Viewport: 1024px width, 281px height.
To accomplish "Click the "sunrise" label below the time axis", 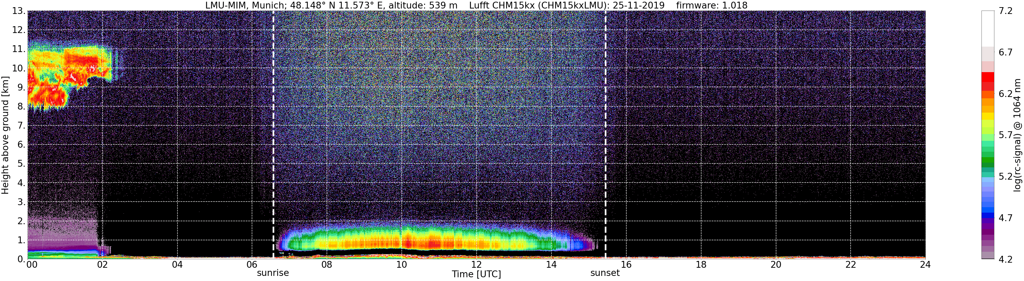I will [273, 273].
